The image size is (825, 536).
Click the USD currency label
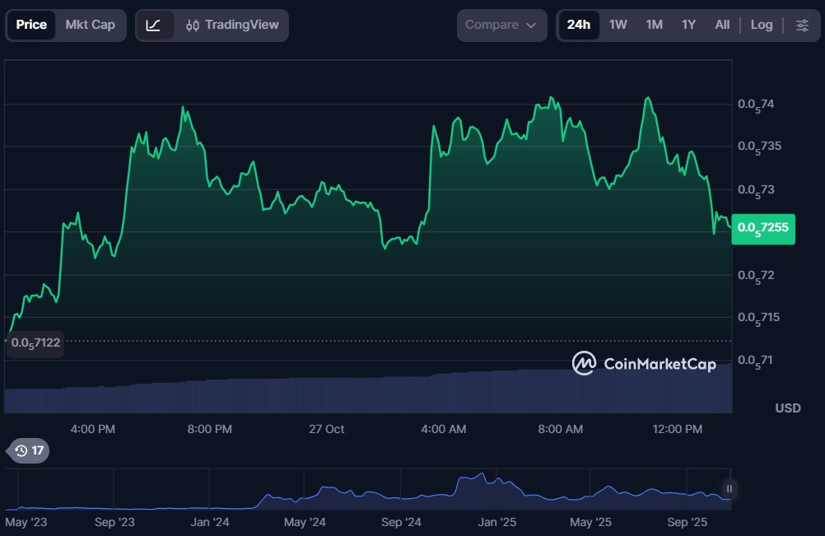point(787,408)
